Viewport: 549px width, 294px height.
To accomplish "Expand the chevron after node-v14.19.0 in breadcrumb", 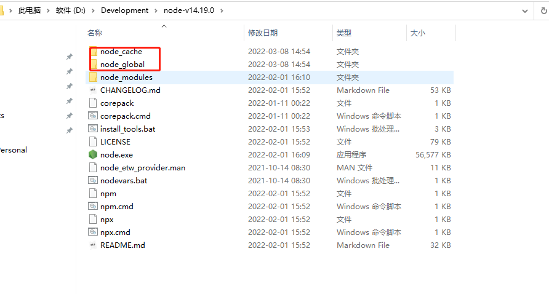I will click(x=222, y=10).
